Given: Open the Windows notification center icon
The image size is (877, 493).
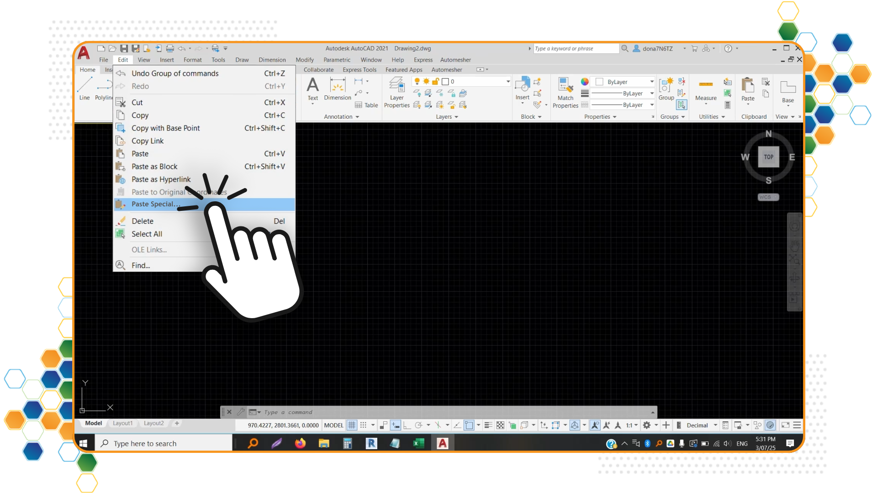Looking at the screenshot, I should (x=790, y=443).
